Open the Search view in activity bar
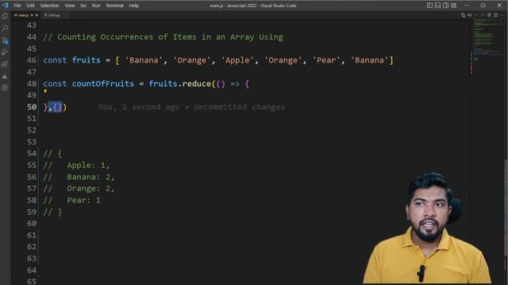Viewport: 508px width, 285px height. [5, 28]
